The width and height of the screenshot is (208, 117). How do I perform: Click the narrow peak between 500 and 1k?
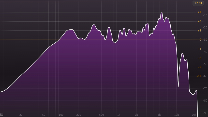pos(109,28)
